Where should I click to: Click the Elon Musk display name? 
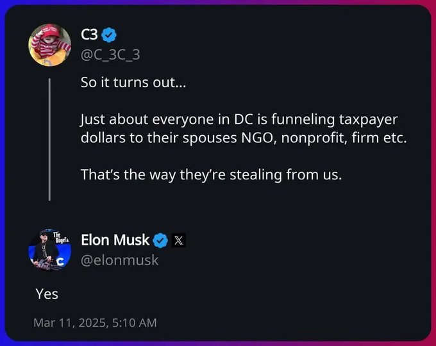115,240
